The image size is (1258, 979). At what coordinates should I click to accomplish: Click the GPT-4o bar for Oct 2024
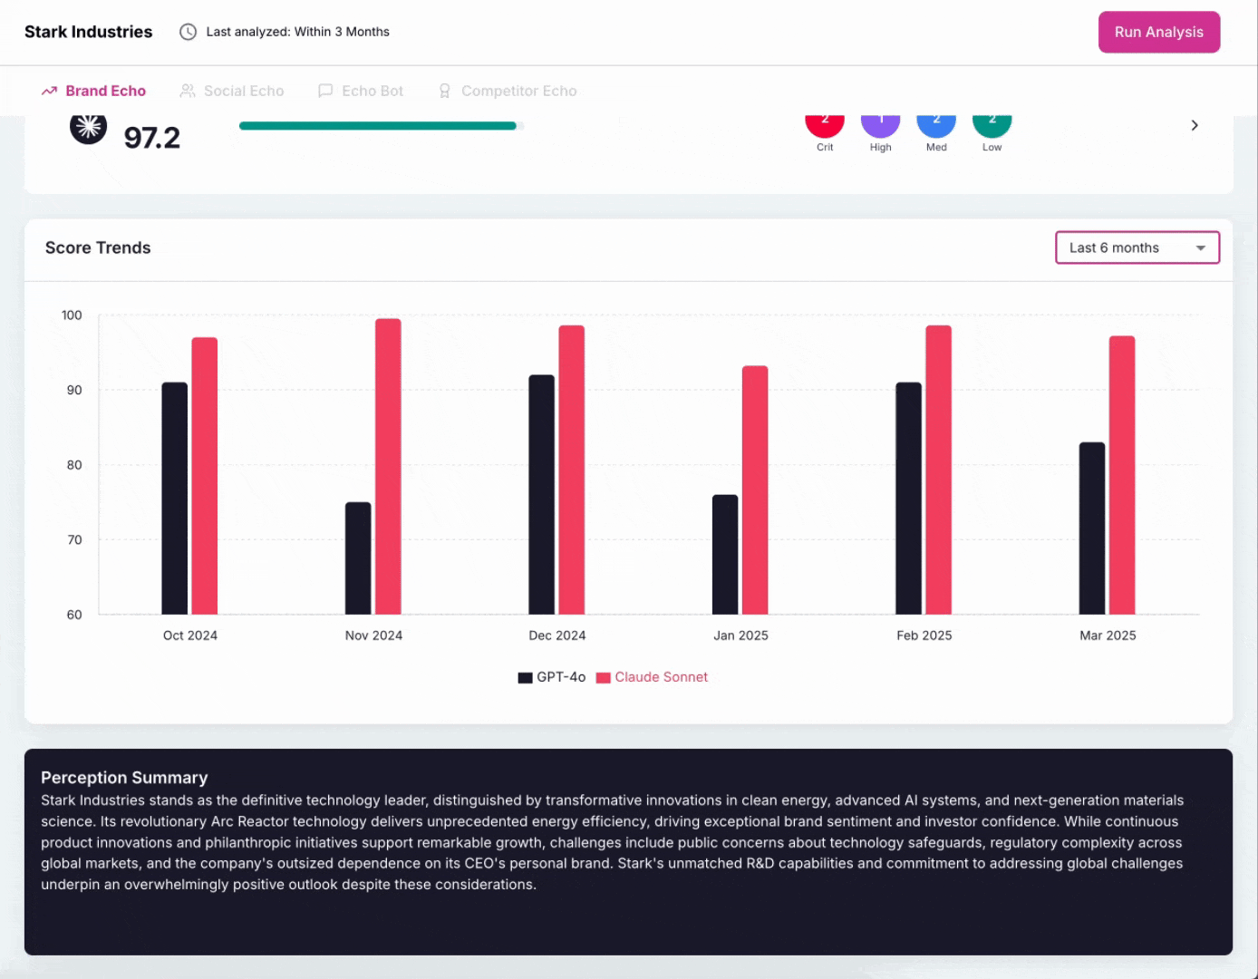coord(175,499)
